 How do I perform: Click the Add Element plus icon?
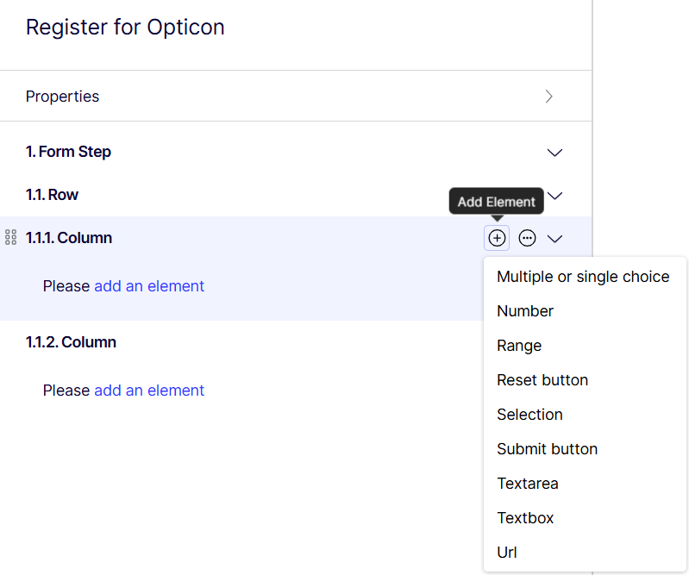click(x=497, y=238)
